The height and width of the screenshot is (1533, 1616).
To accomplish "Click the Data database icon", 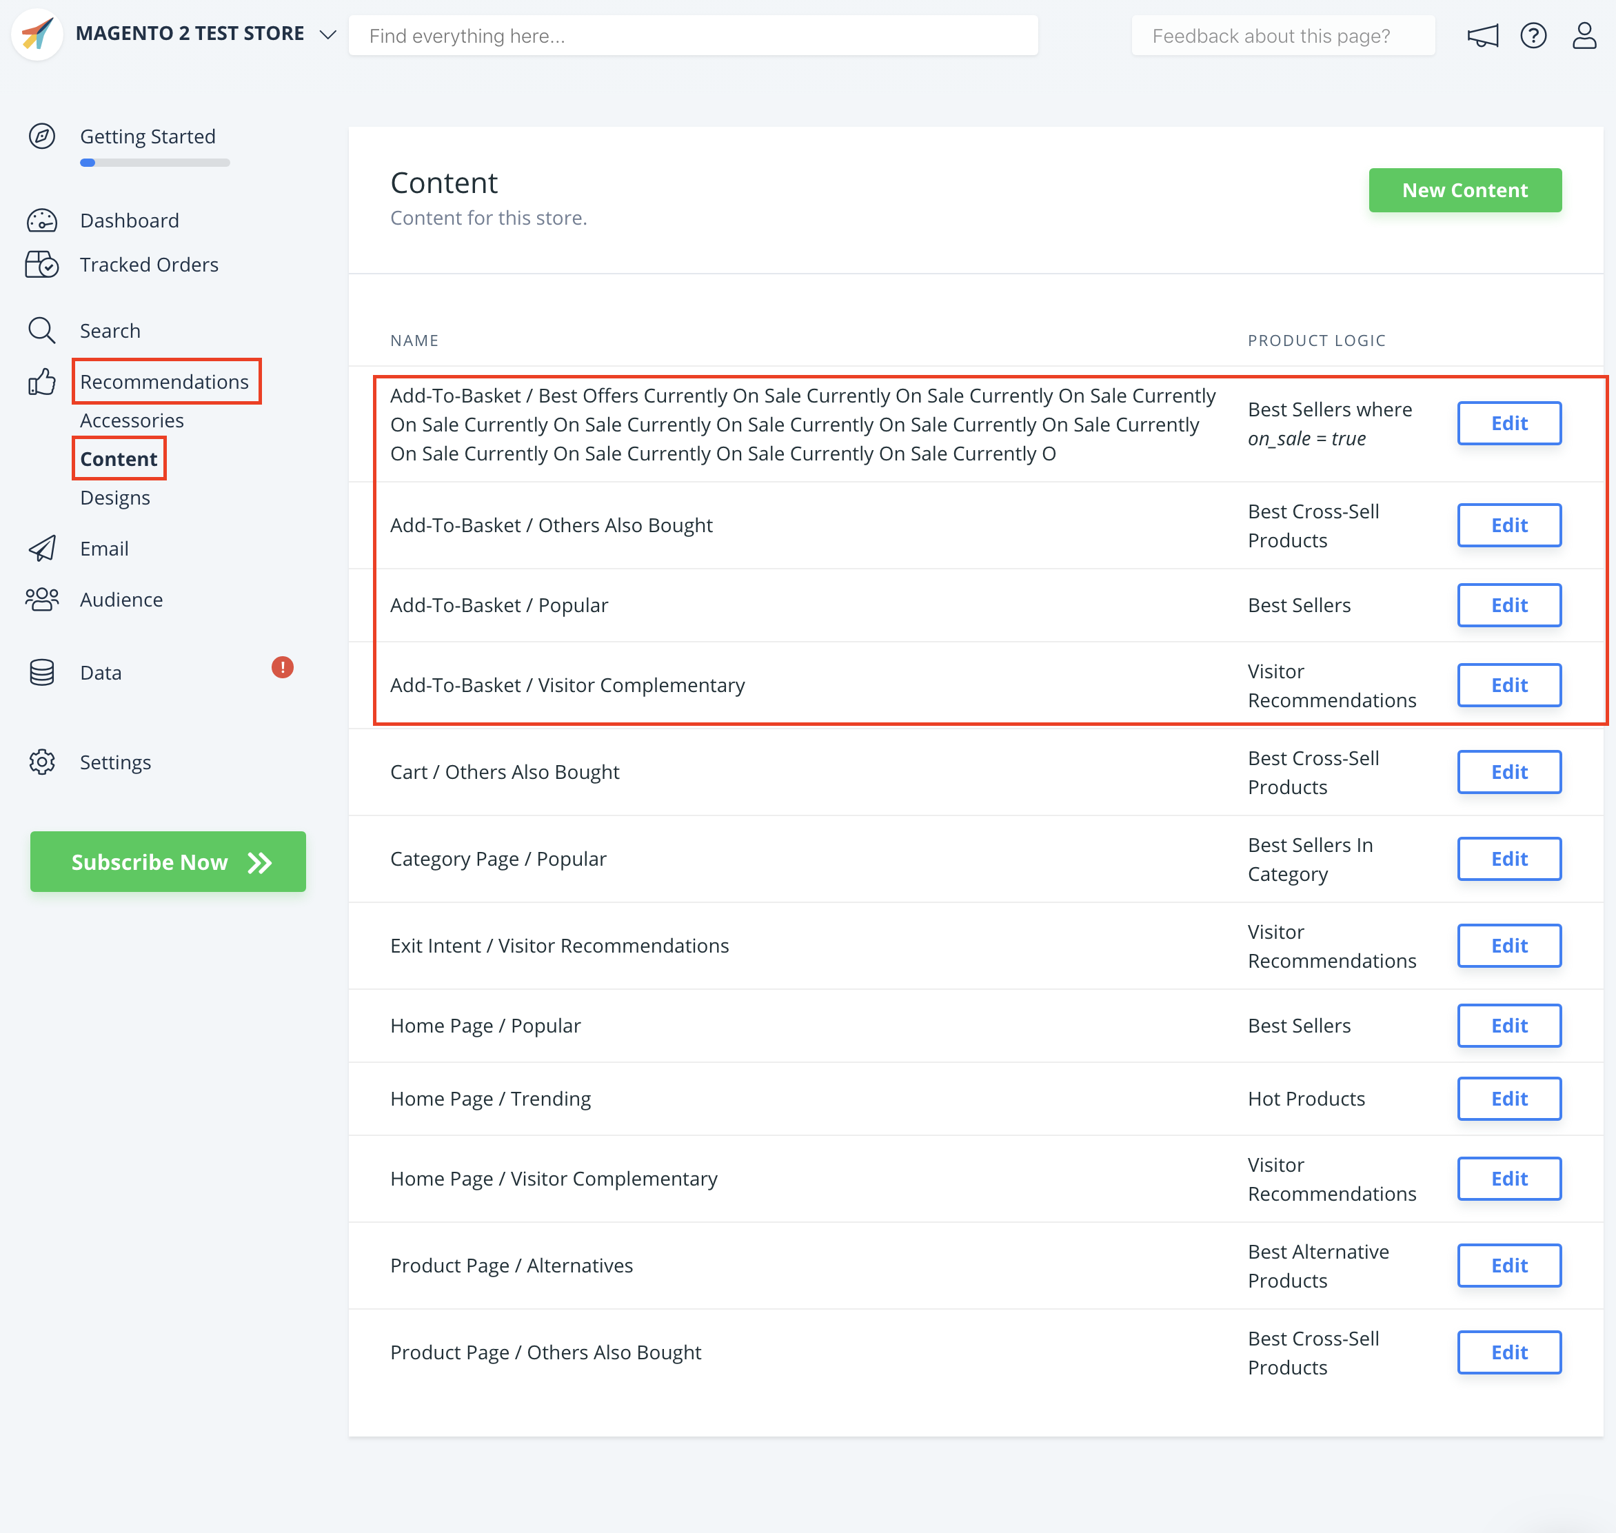I will [x=41, y=671].
